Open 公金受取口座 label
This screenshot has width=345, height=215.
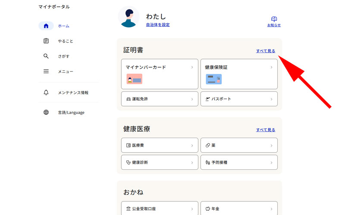point(144,209)
